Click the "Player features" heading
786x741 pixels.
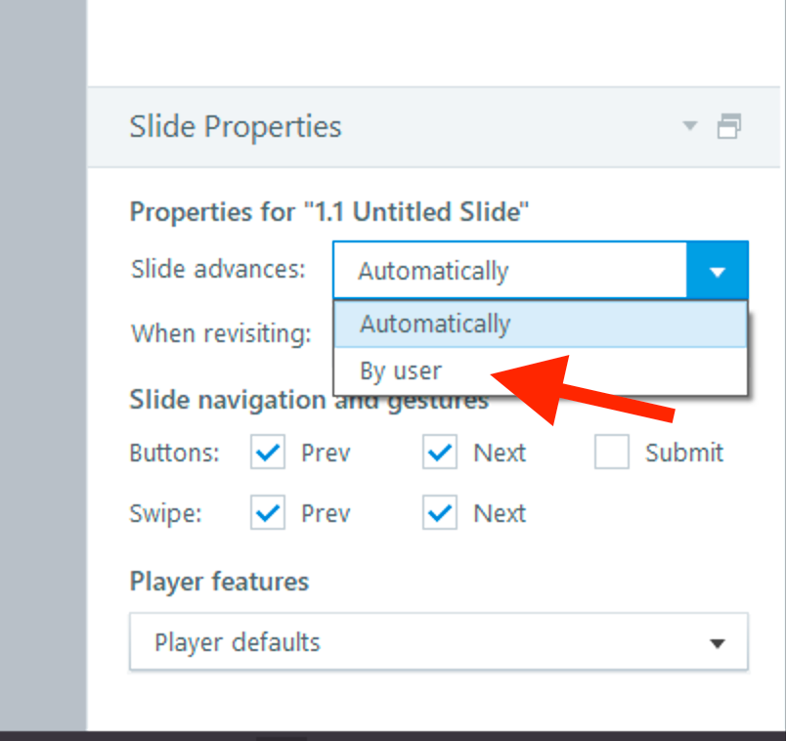point(219,582)
